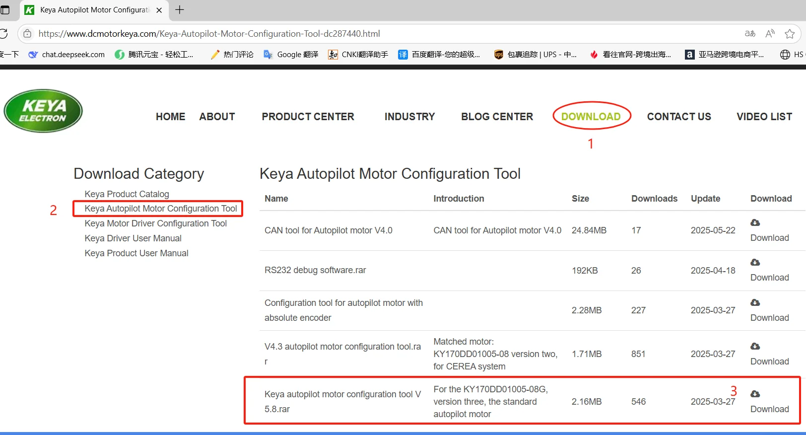The width and height of the screenshot is (806, 435).
Task: Open the DOWNLOAD menu item
Action: (591, 117)
